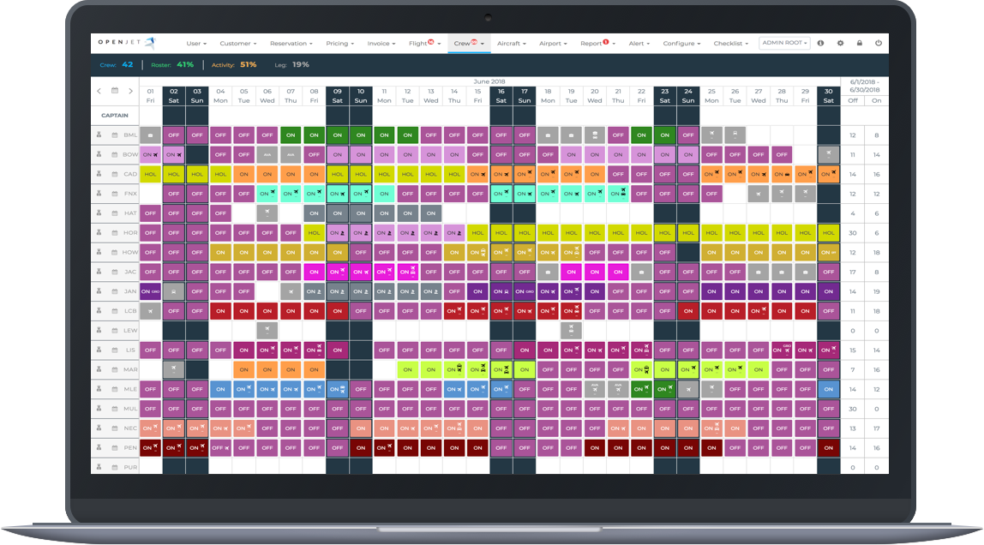Click the person icon beside BML
This screenshot has height=545, width=984.
(x=99, y=135)
